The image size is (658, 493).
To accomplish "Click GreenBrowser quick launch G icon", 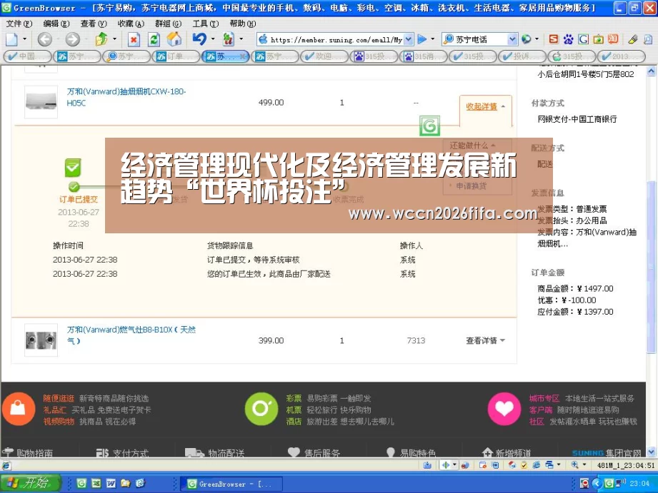I will 81,483.
